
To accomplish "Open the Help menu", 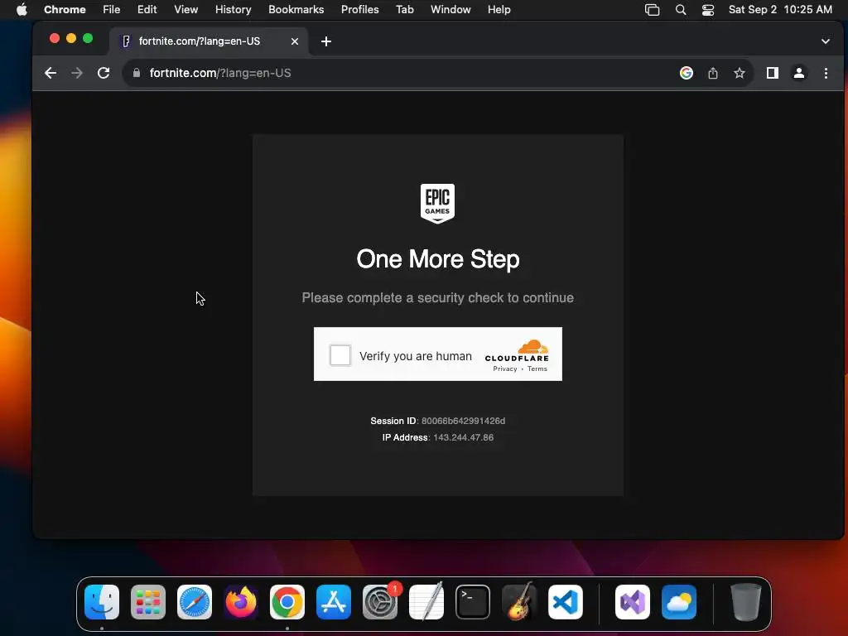I will (499, 10).
